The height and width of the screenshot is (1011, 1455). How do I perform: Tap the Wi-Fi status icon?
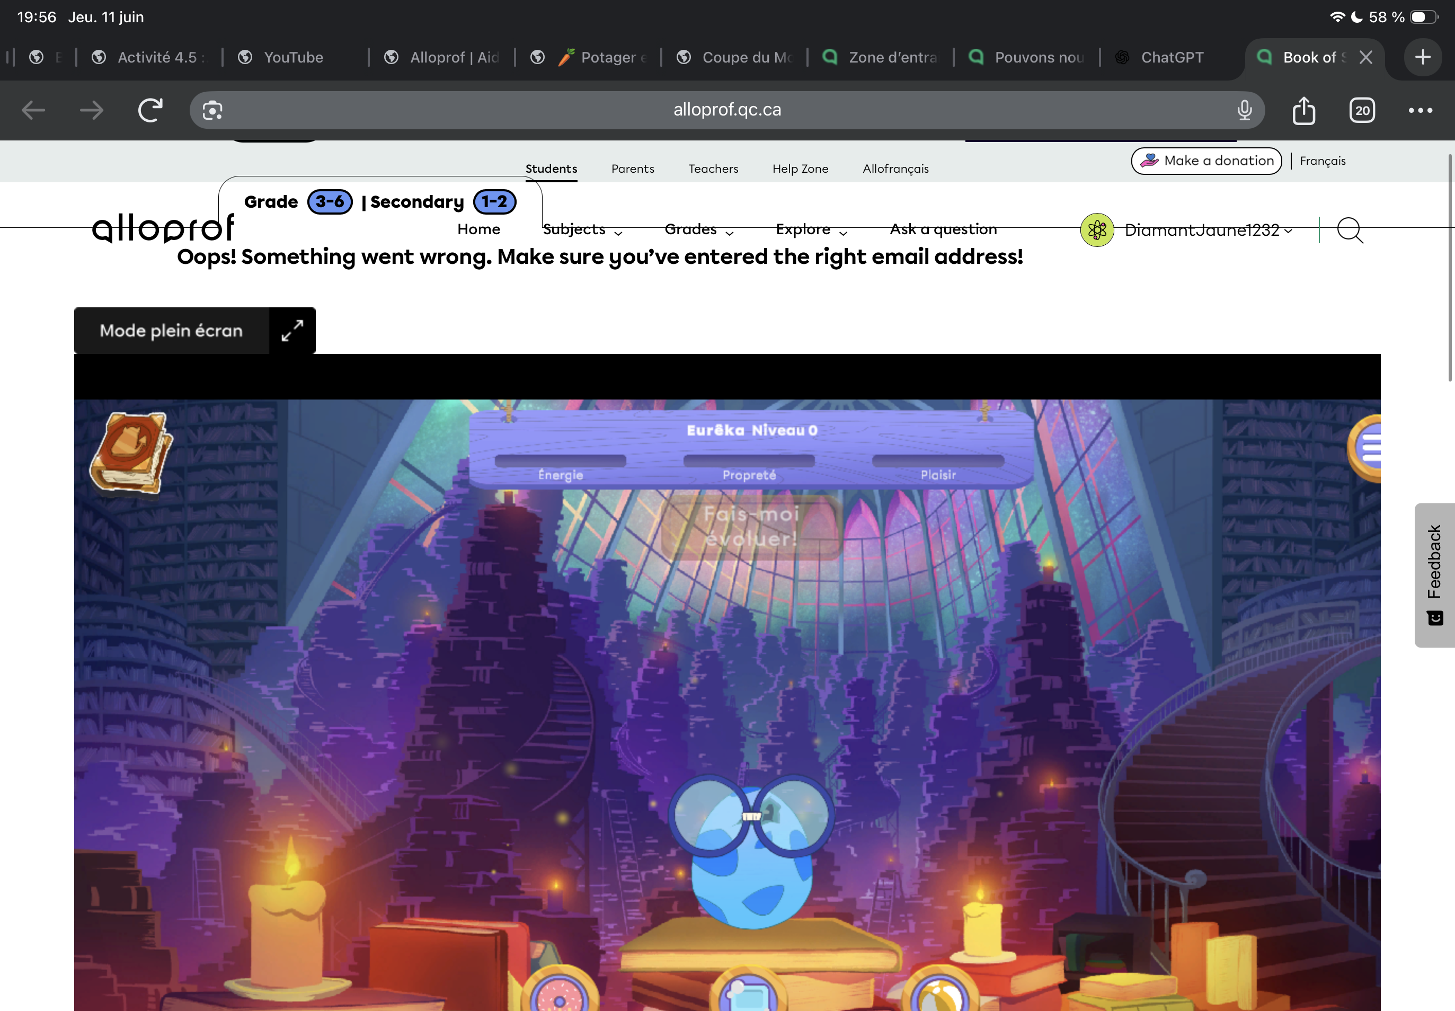coord(1337,17)
